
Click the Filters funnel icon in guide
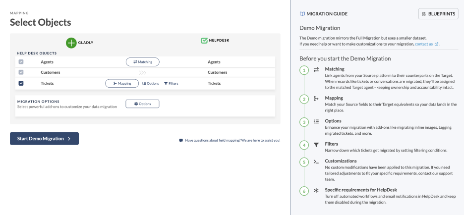(x=316, y=145)
